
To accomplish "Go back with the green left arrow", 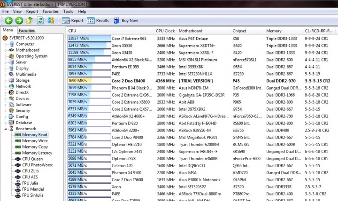I will pyautogui.click(x=8, y=21).
